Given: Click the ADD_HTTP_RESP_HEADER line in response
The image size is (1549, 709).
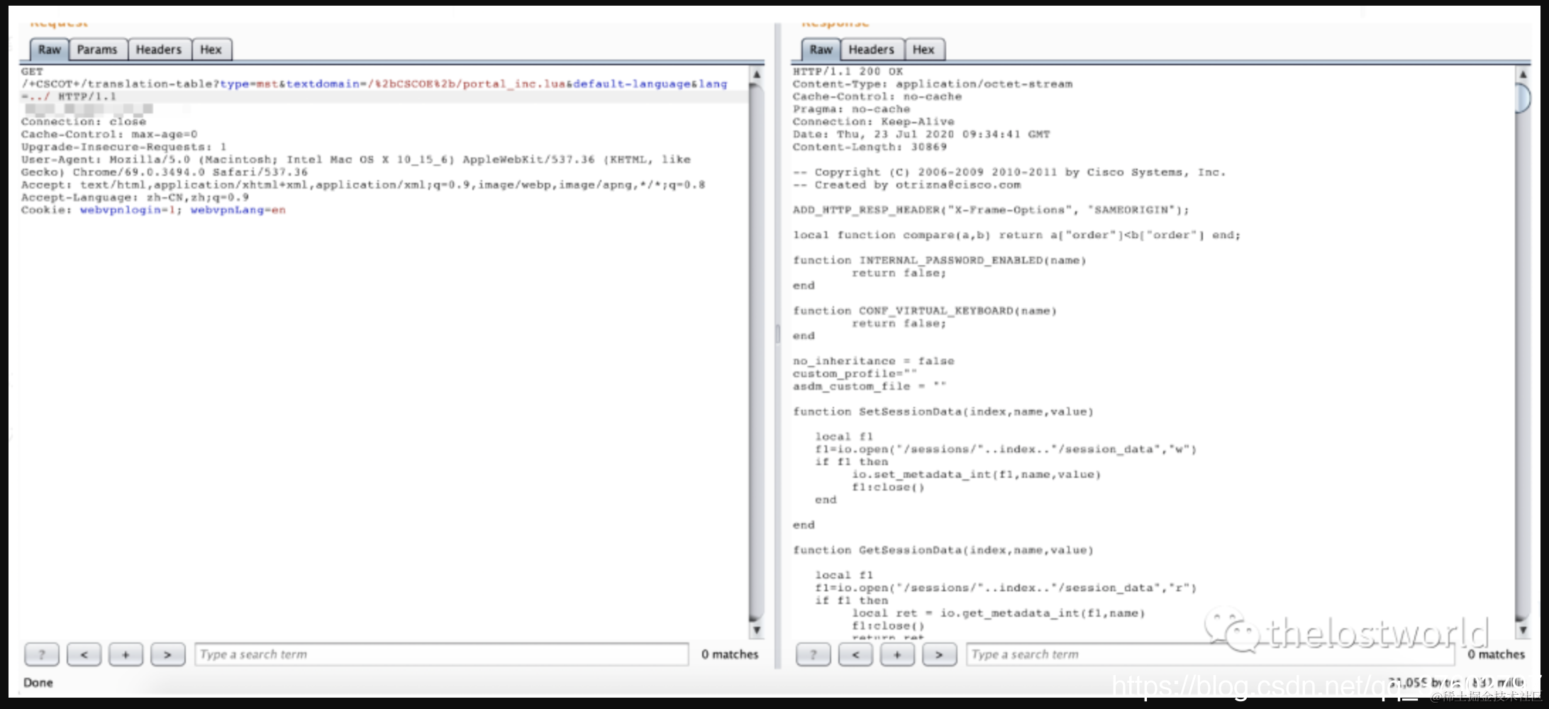Looking at the screenshot, I should (x=991, y=210).
